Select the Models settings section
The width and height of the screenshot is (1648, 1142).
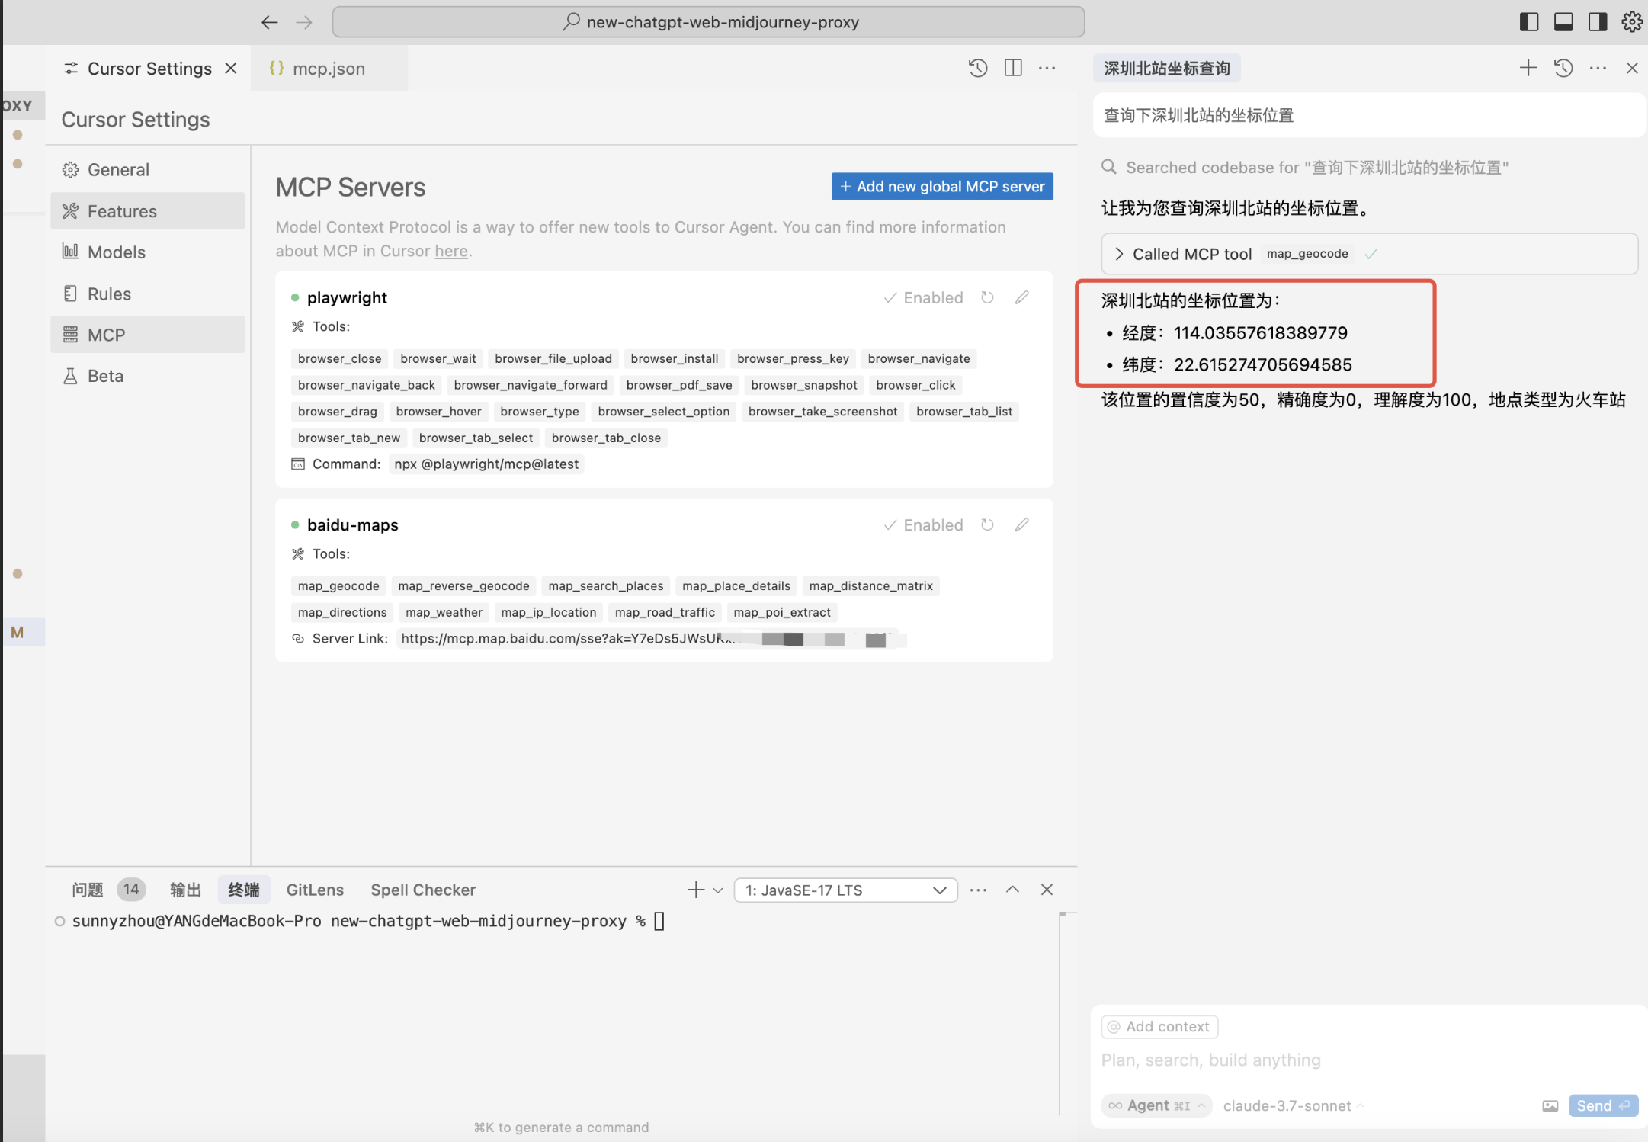pos(116,252)
